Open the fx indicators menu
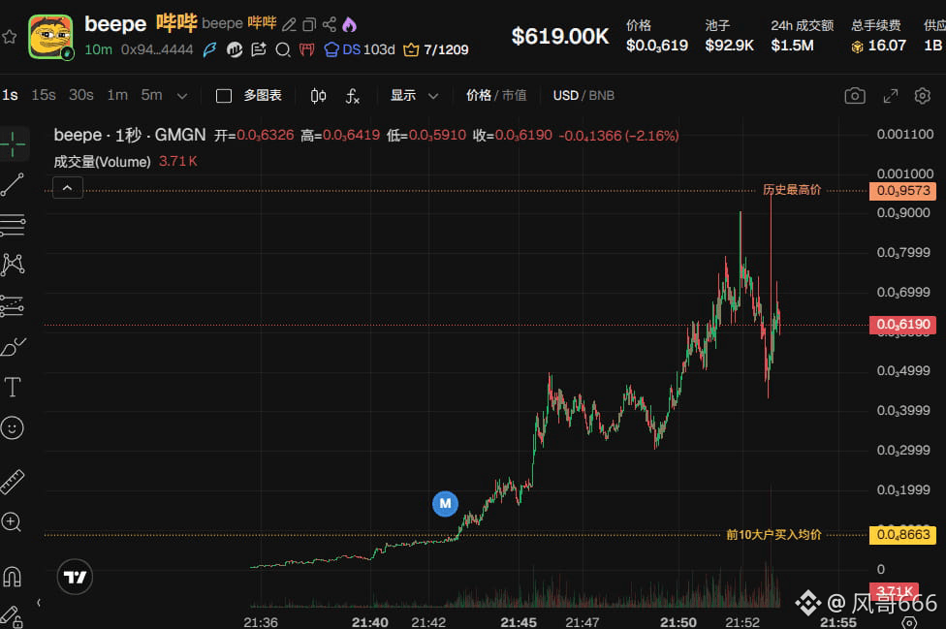946x629 pixels. point(353,96)
